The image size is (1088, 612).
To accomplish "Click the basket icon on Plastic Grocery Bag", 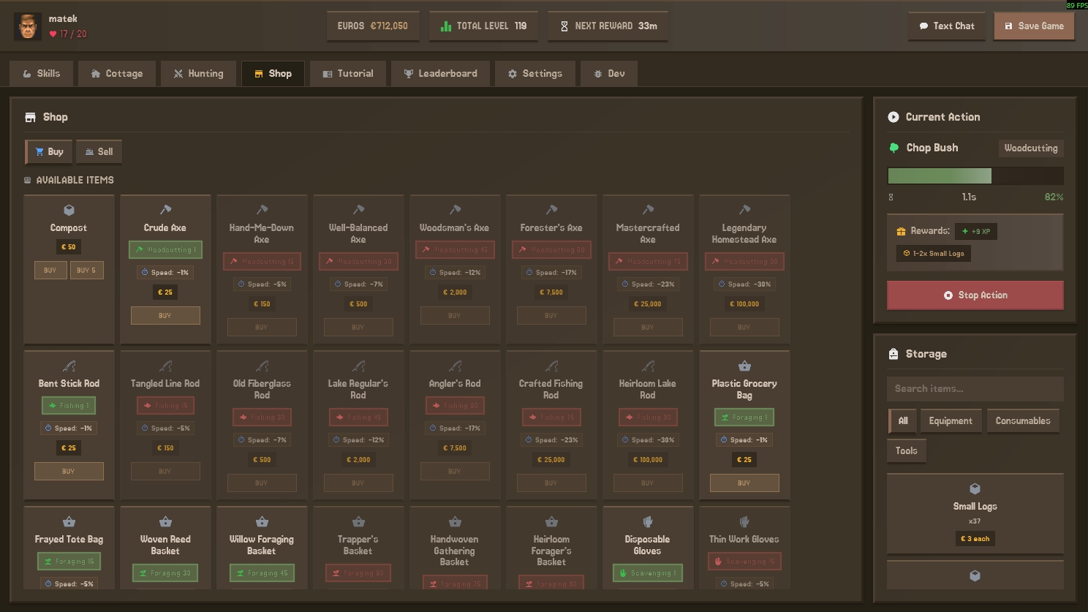I will 744,366.
